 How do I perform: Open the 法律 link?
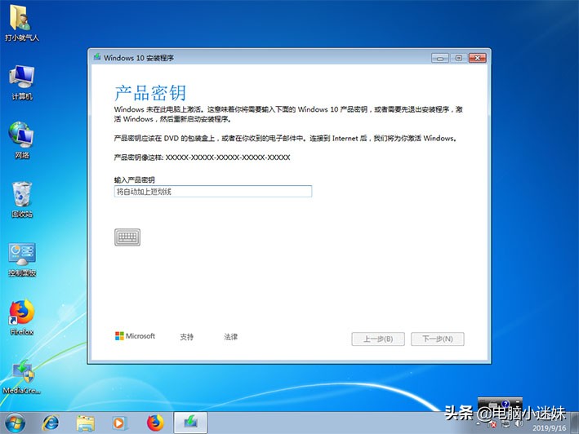point(231,337)
